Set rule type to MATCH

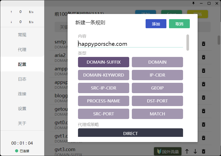pos(157,114)
